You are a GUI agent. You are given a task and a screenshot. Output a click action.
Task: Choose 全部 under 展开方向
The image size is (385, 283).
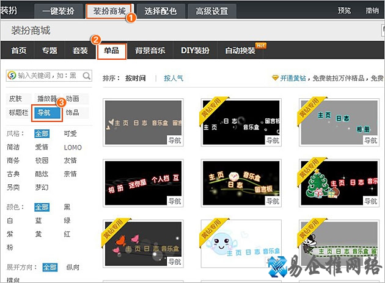pyautogui.click(x=50, y=267)
